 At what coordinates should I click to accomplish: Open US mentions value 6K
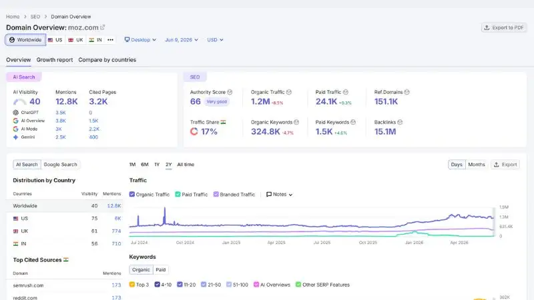click(x=117, y=219)
